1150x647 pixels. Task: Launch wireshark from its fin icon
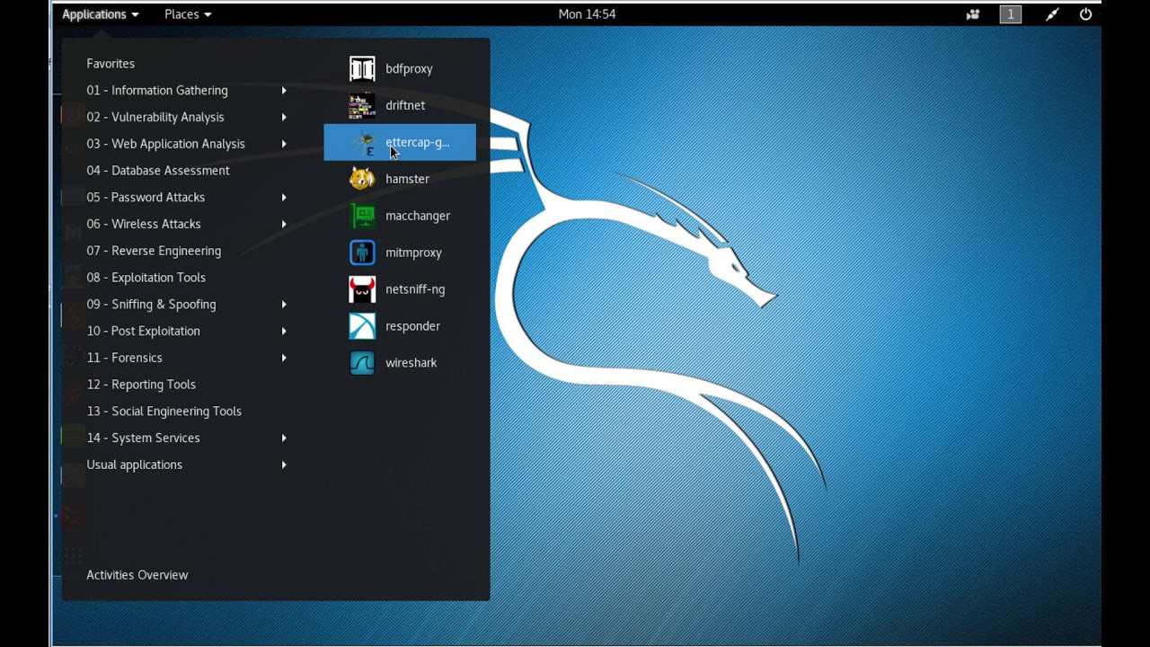pos(362,363)
